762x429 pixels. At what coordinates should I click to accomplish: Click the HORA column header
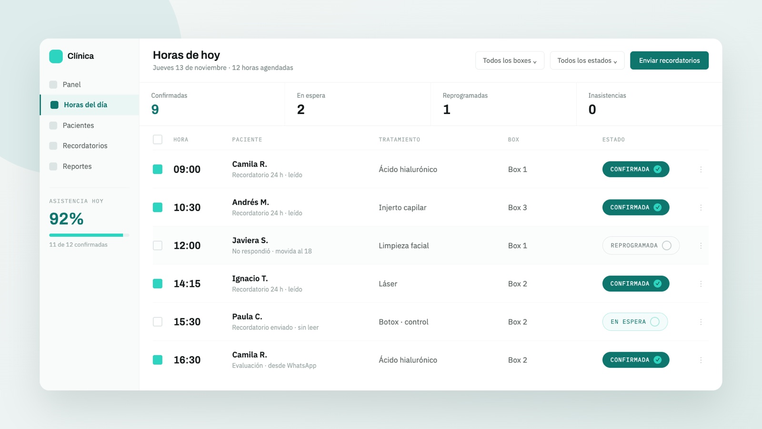(181, 140)
